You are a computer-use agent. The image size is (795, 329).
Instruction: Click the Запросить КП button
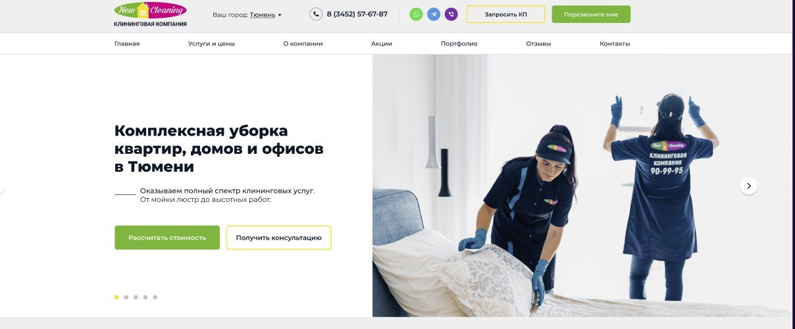505,14
